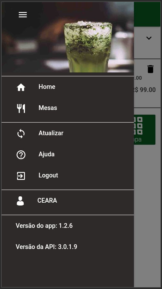Screen dimensions: 162x289
Task: Click the mojito drink header image
Action: (x=68, y=37)
